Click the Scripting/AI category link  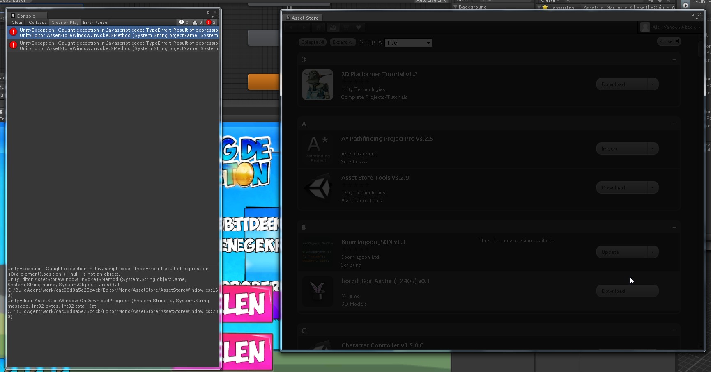click(354, 162)
